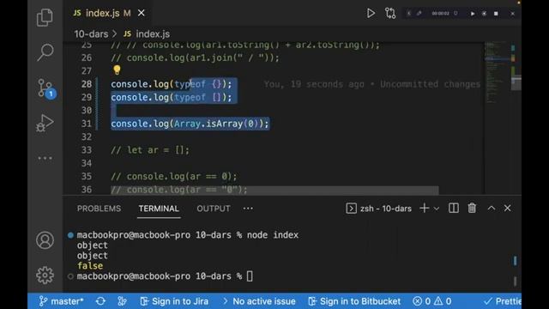Click No active issue in status bar

tap(259, 301)
